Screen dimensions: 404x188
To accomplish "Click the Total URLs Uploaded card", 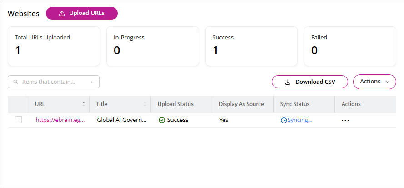I will (54, 46).
